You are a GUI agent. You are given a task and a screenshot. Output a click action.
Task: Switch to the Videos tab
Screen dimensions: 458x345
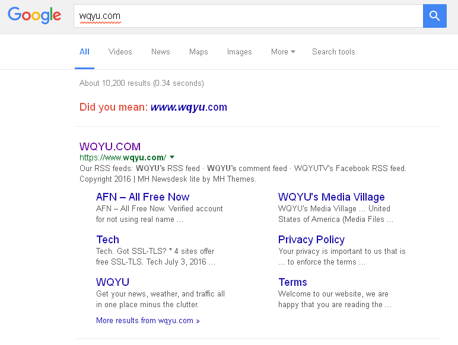coord(120,52)
